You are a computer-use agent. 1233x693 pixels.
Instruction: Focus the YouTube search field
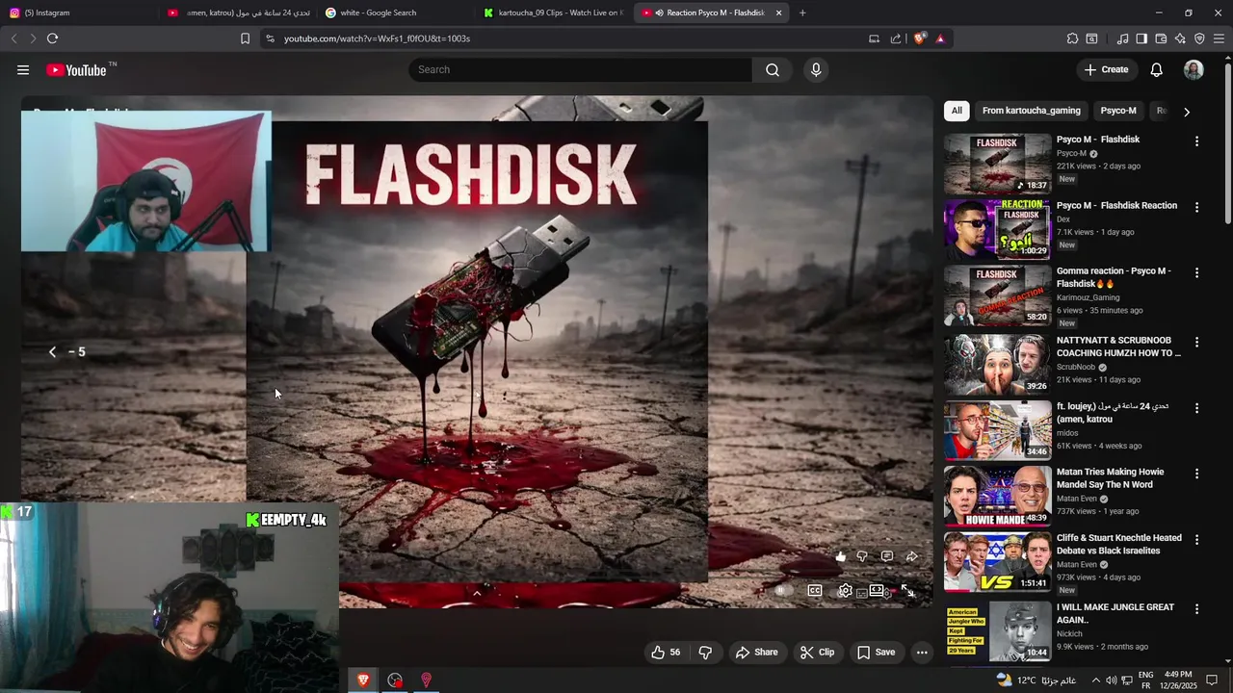[581, 69]
